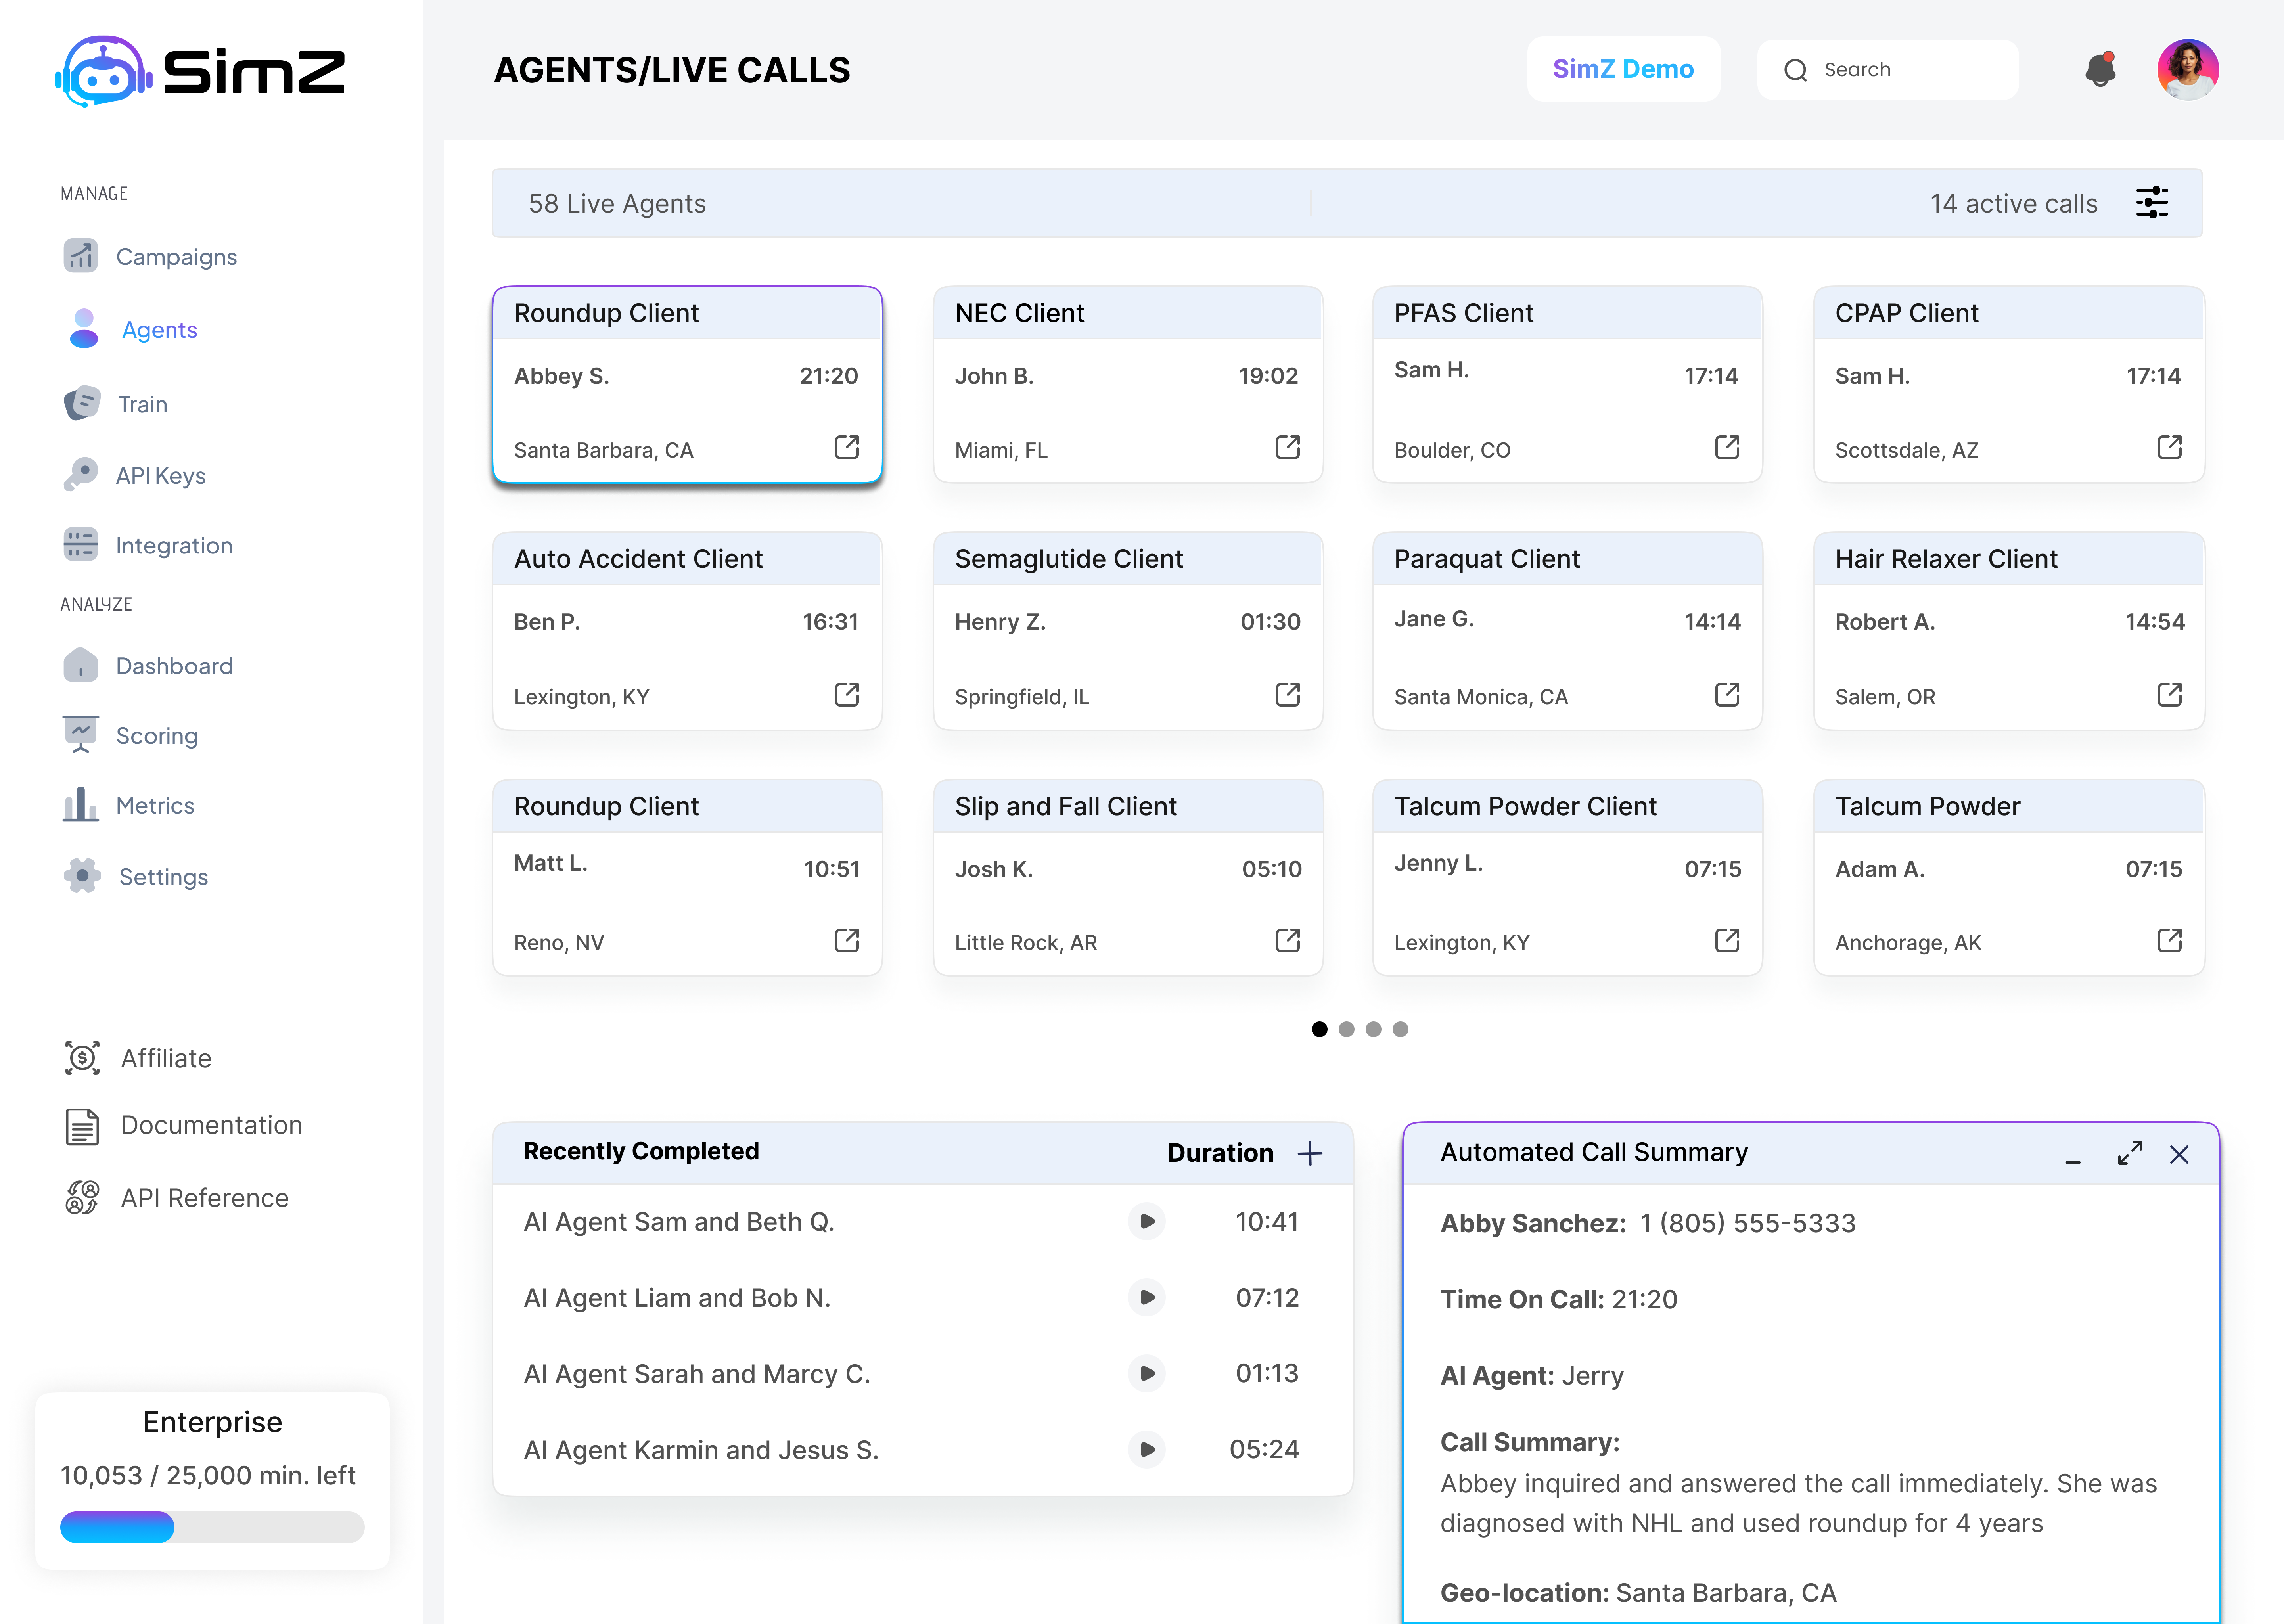Viewport: 2284px width, 1624px height.
Task: Open API Keys page
Action: click(134, 475)
